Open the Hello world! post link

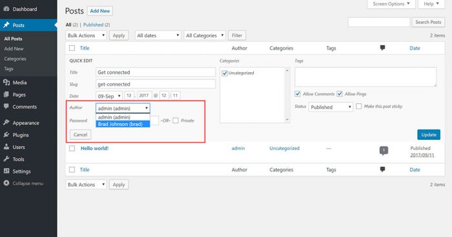click(x=94, y=148)
